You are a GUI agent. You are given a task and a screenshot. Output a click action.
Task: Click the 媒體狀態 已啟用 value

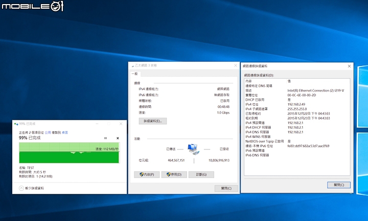[x=225, y=101]
